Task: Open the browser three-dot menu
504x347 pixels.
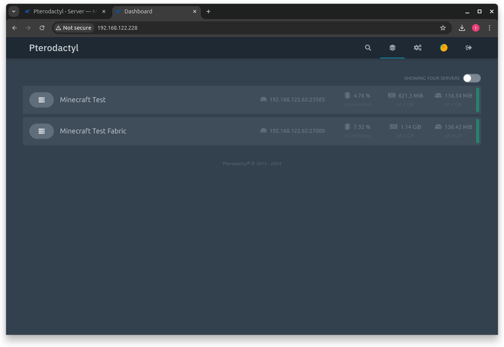Action: 489,27
